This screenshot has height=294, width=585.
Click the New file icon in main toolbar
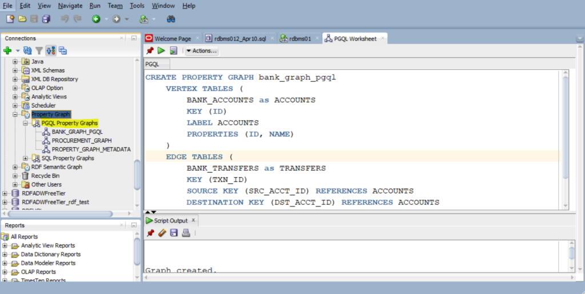coord(10,19)
